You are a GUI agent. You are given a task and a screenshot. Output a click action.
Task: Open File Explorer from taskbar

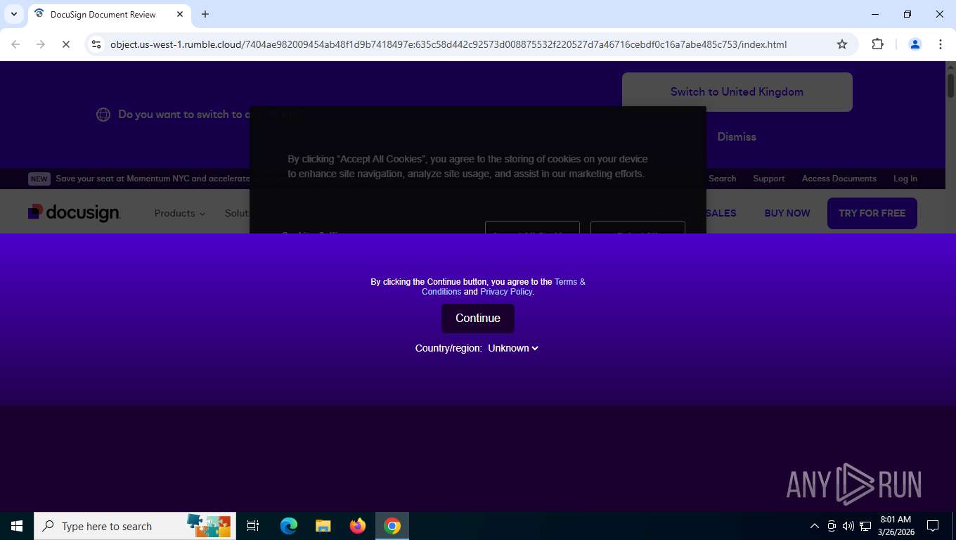pyautogui.click(x=323, y=526)
